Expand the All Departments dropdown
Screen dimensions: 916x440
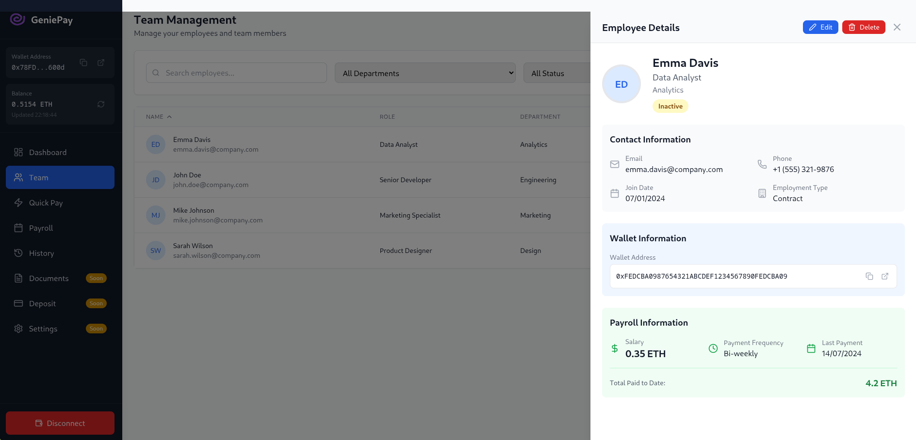click(425, 73)
